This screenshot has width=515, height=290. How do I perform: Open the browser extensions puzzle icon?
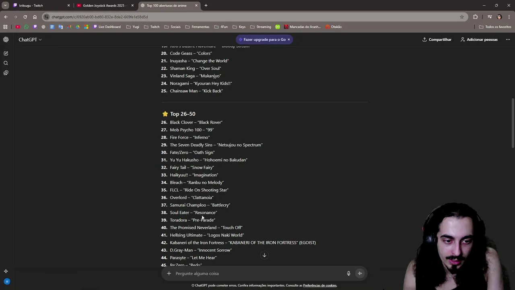pyautogui.click(x=476, y=17)
